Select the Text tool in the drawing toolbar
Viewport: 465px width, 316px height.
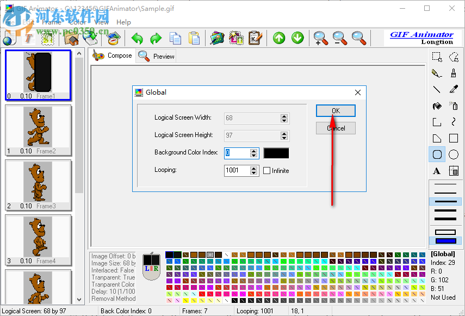pos(437,170)
